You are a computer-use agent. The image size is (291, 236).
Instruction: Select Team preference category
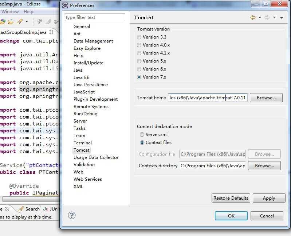[79, 136]
